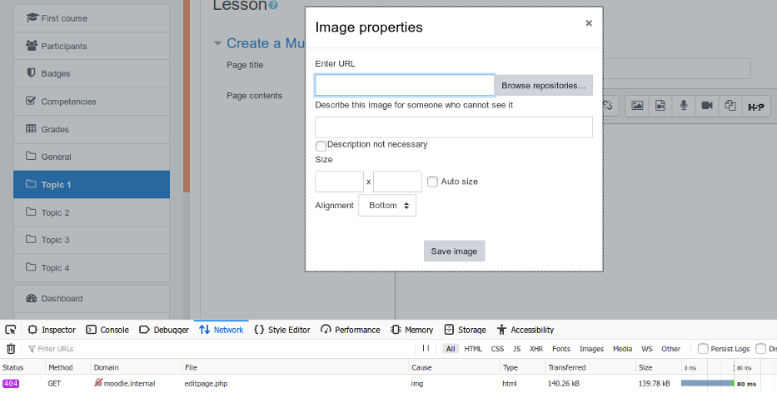This screenshot has height=408, width=777.
Task: Collapse the Create a Multichoice section
Action: pos(217,43)
